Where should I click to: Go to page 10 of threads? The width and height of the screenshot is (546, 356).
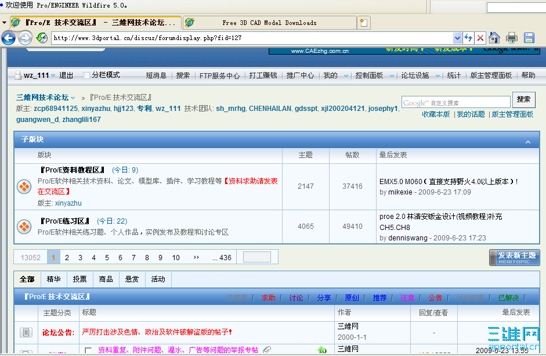click(x=176, y=257)
